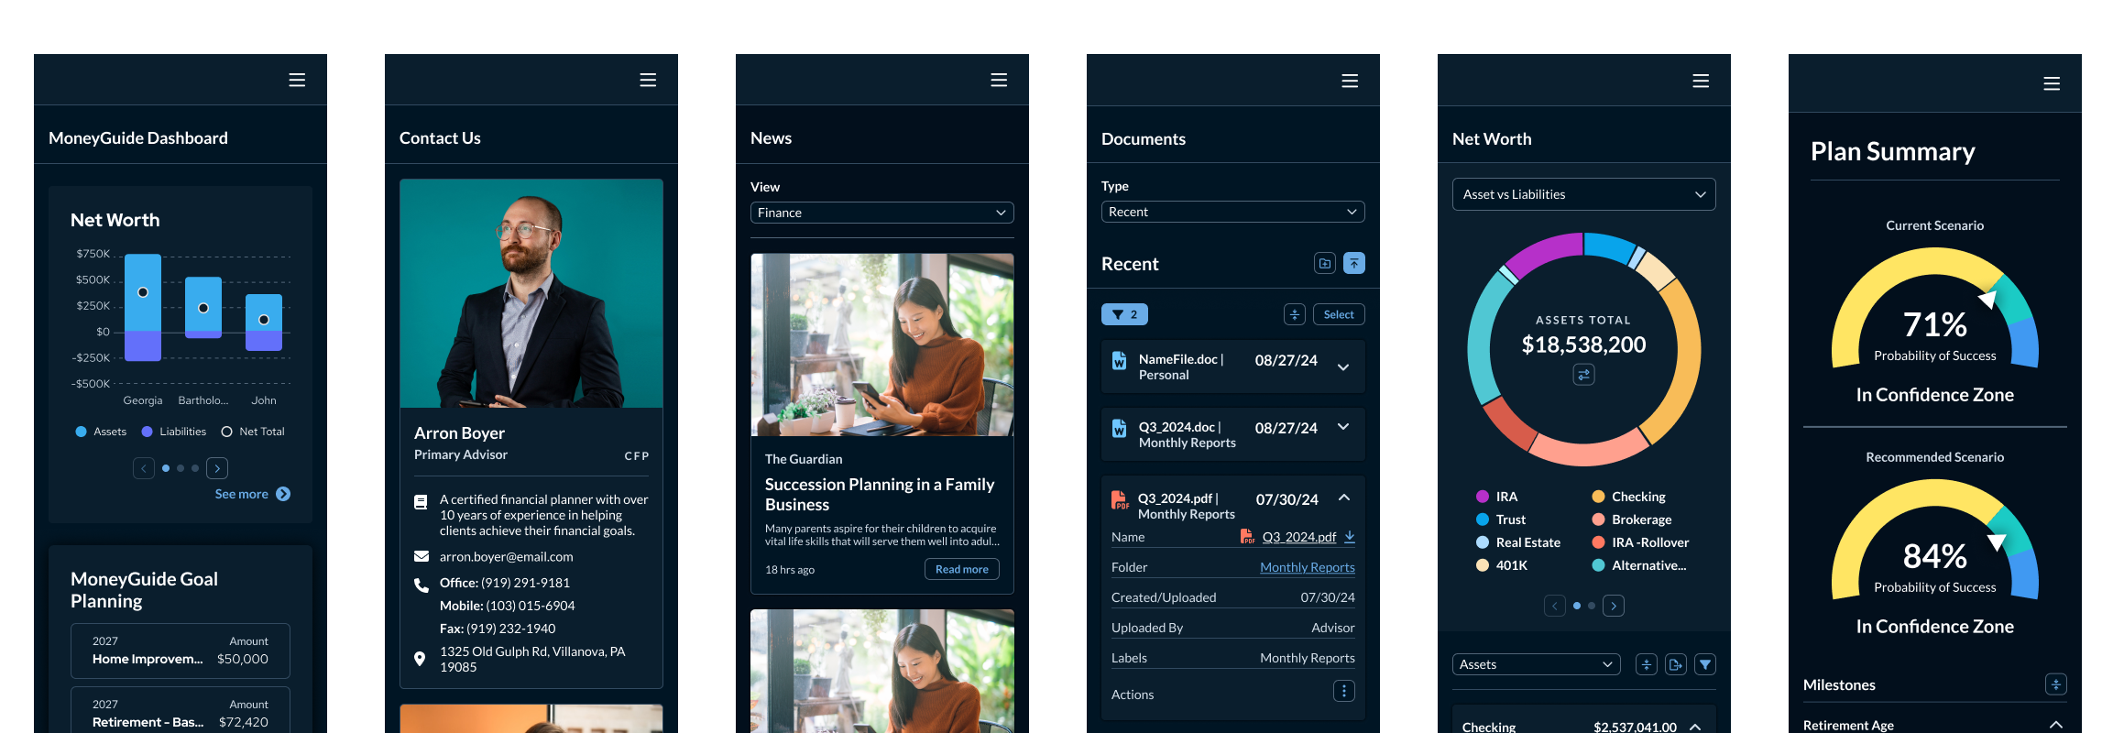The height and width of the screenshot is (733, 2113).
Task: Click the PDF file icon for Q3_2024.pdf header
Action: 1120,500
